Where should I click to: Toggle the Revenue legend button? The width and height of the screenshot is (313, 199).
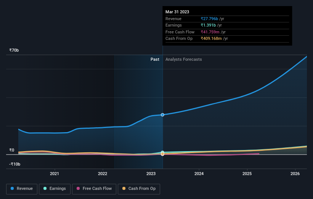(x=22, y=189)
